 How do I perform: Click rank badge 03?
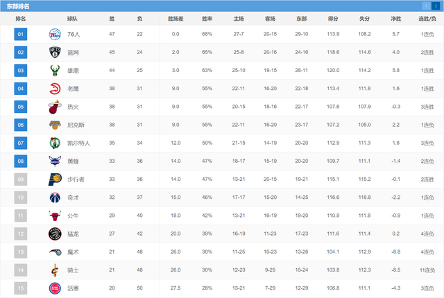[x=21, y=71]
